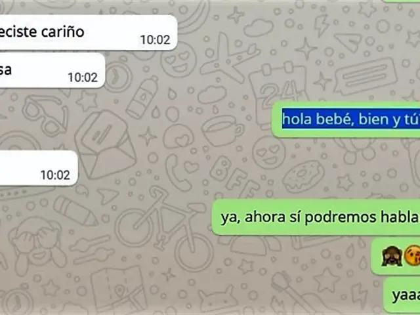Click the open envelope doodle

pos(106,145)
